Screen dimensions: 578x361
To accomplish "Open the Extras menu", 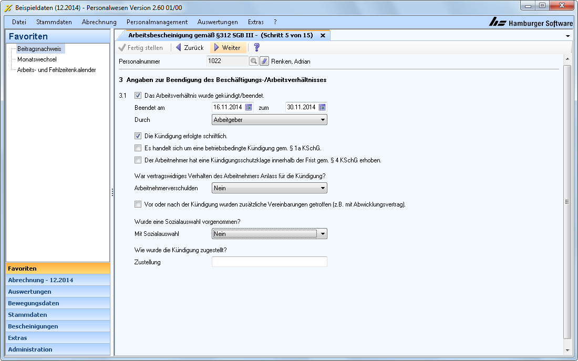I will pos(256,22).
